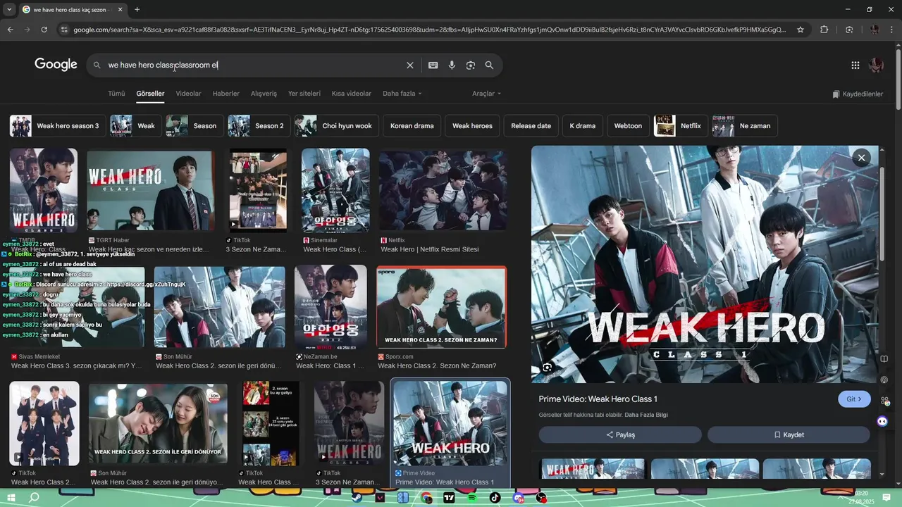
Task: Filter by Korean drama chip
Action: [412, 126]
